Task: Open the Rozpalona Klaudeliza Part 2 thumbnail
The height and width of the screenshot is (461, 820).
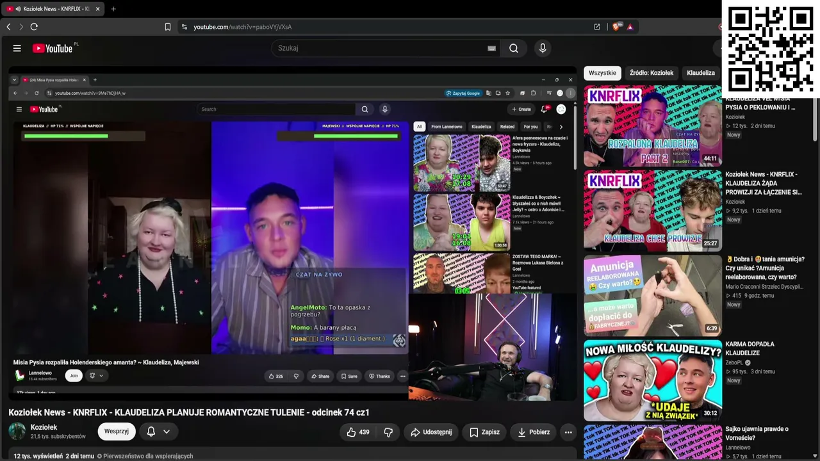Action: pyautogui.click(x=653, y=125)
